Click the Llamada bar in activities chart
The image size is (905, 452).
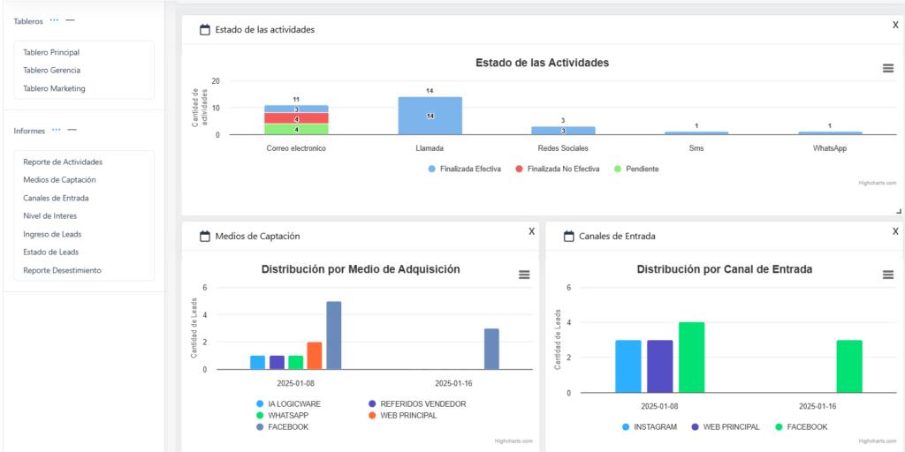pyautogui.click(x=430, y=116)
